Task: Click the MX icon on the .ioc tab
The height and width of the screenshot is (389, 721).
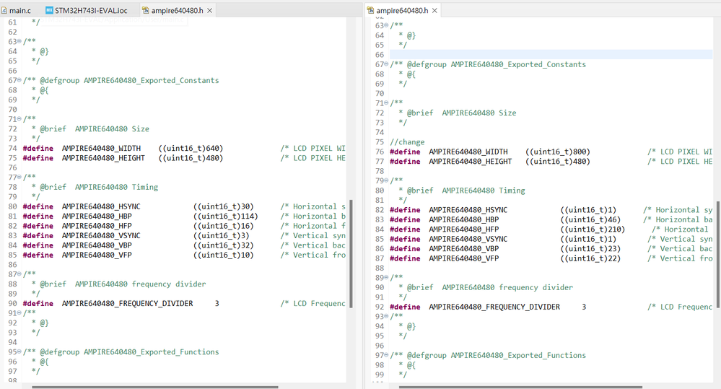Action: pos(49,10)
